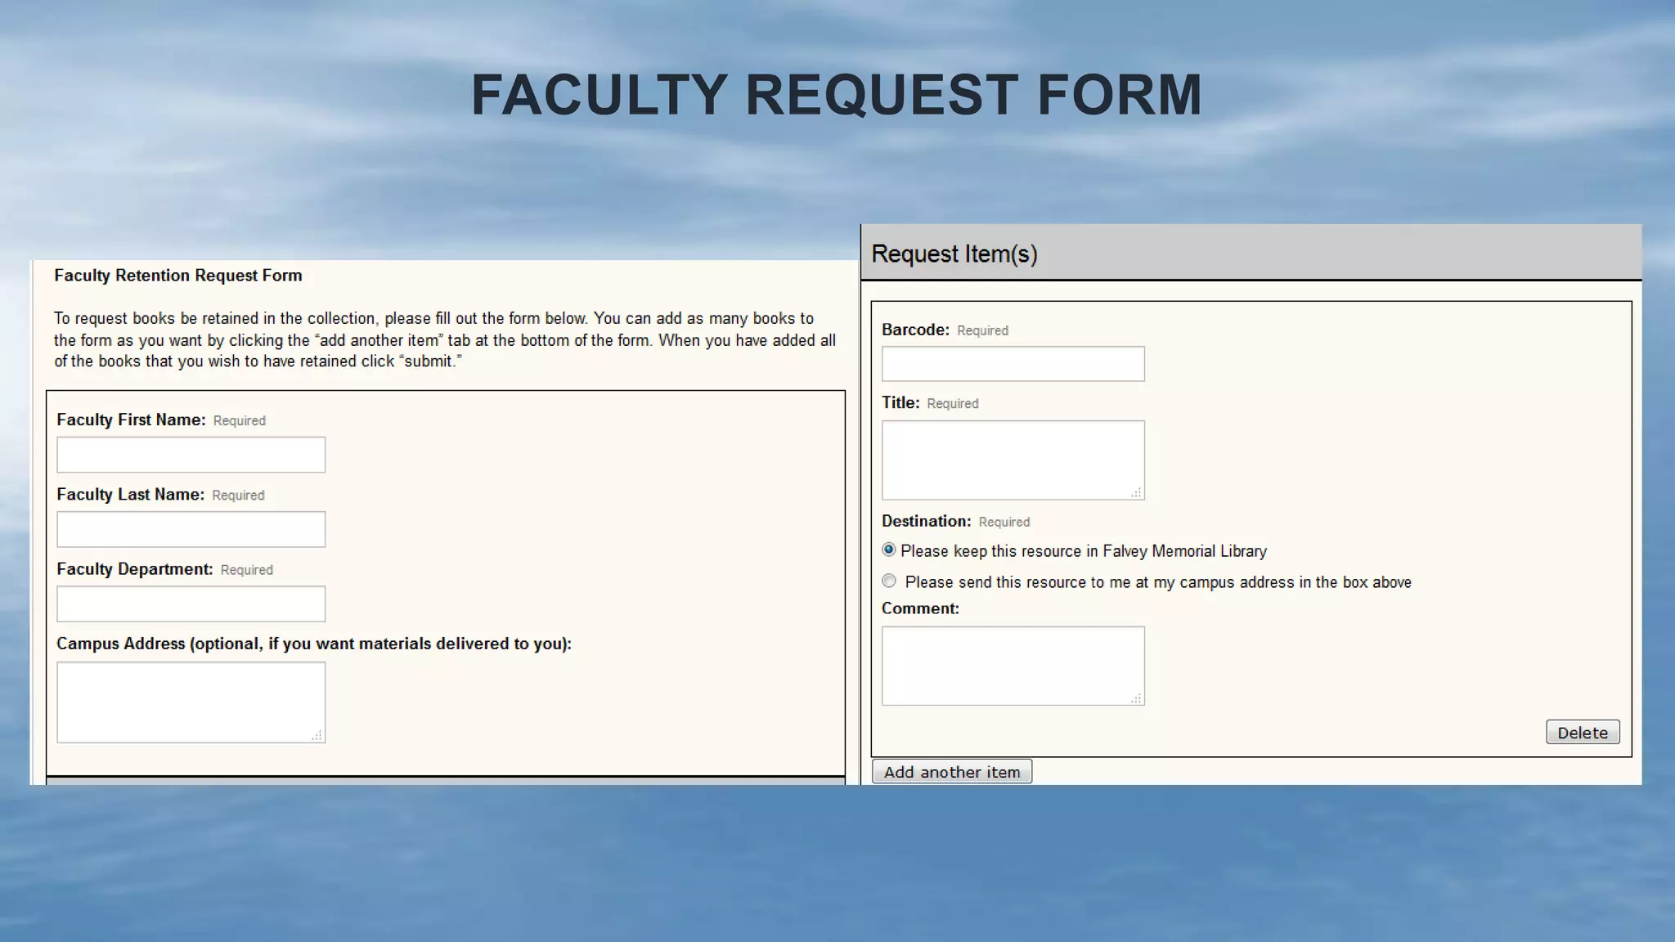The image size is (1675, 942).
Task: Click the Title: label
Action: 900,402
